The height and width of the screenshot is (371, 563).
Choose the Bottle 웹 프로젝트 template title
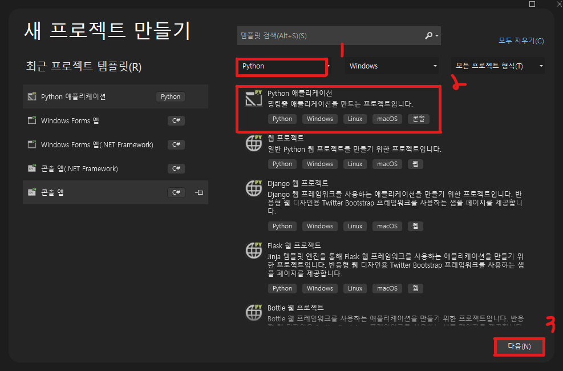pyautogui.click(x=295, y=308)
